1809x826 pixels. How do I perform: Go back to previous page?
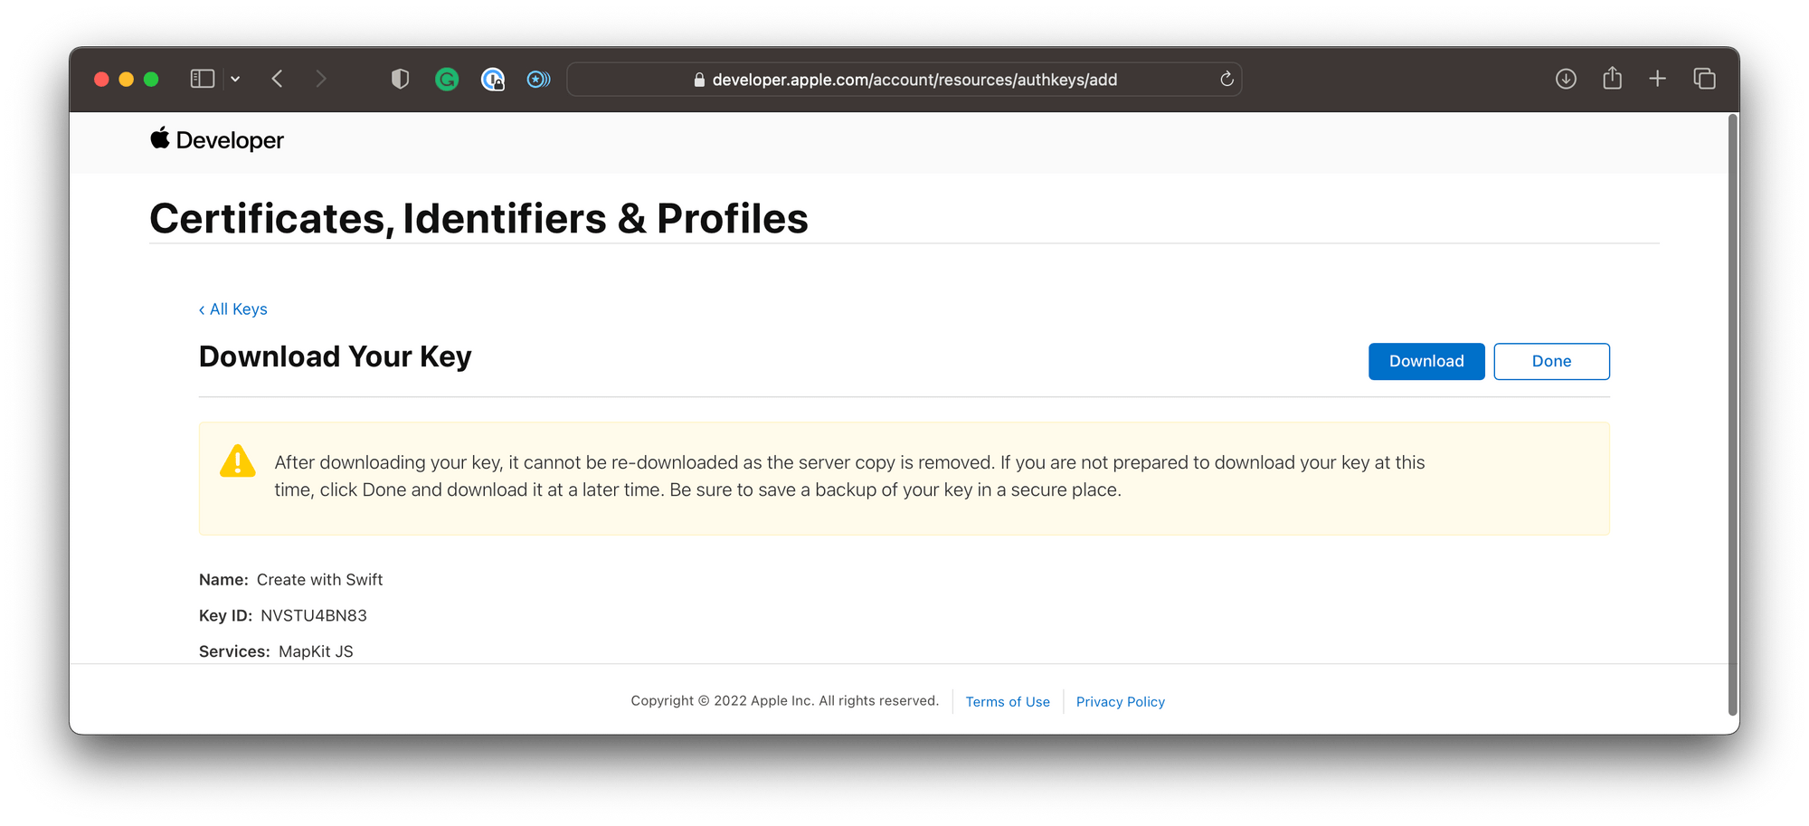coord(278,79)
